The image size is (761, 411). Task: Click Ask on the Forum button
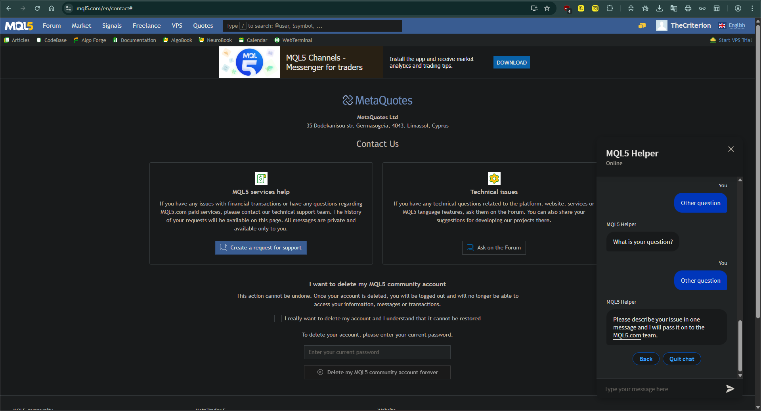(x=494, y=247)
